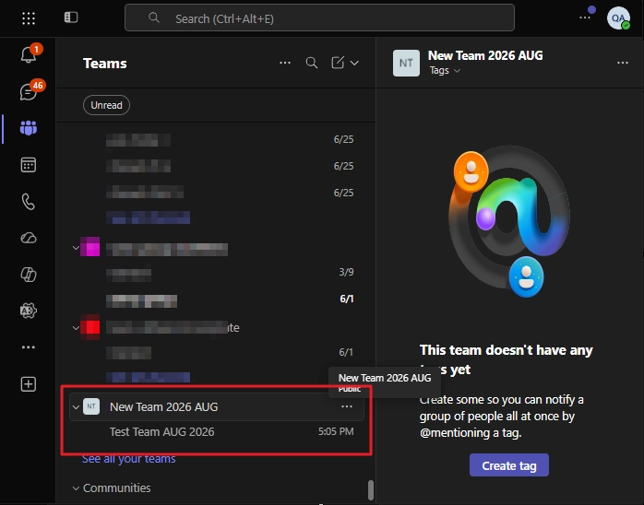Open the Calendar app
This screenshot has height=505, width=644.
[29, 165]
